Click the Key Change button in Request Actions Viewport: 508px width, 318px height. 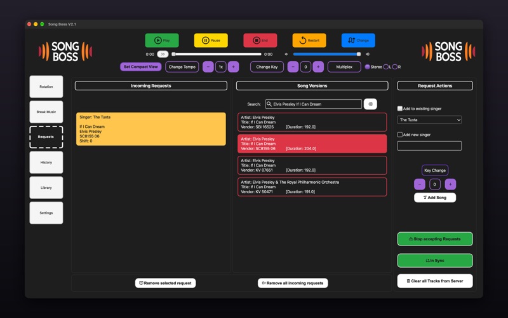435,170
